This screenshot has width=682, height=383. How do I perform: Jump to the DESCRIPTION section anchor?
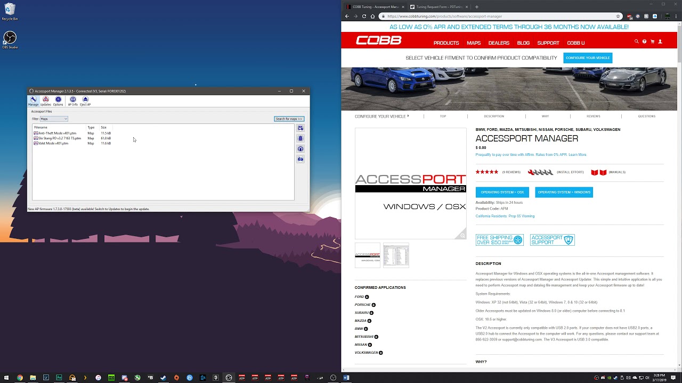coord(494,116)
